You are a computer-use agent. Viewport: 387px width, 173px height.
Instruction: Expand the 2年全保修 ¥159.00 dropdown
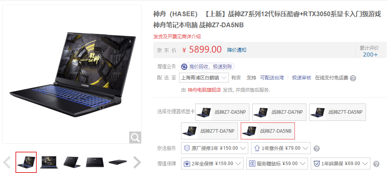coord(212,164)
